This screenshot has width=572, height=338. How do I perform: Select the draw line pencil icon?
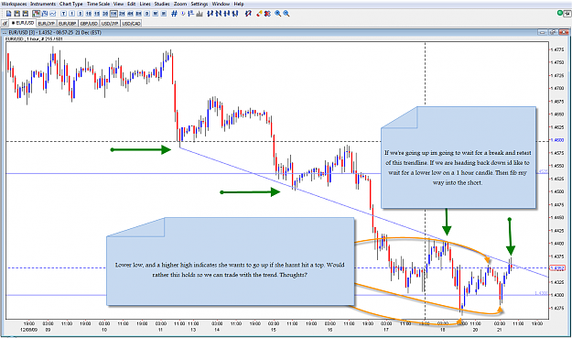248,14
